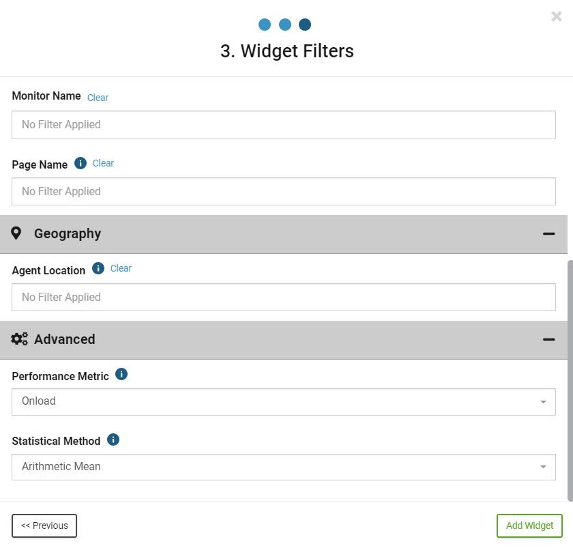
Task: Click the Agent Location info icon
Action: pyautogui.click(x=98, y=268)
